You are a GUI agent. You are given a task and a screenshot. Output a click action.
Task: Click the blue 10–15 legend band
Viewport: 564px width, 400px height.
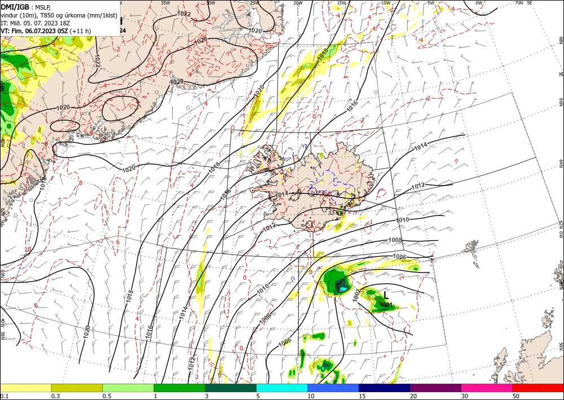333,388
